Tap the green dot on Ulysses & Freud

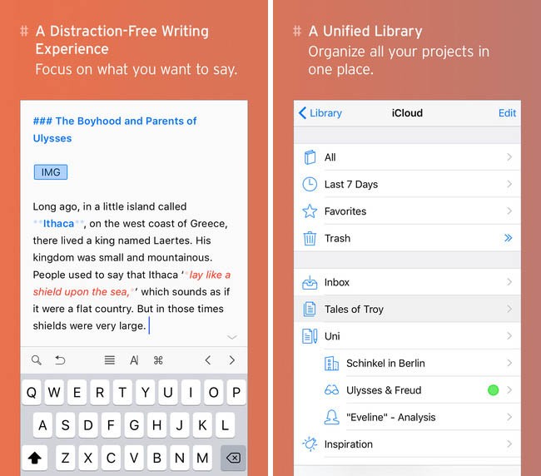pos(493,390)
